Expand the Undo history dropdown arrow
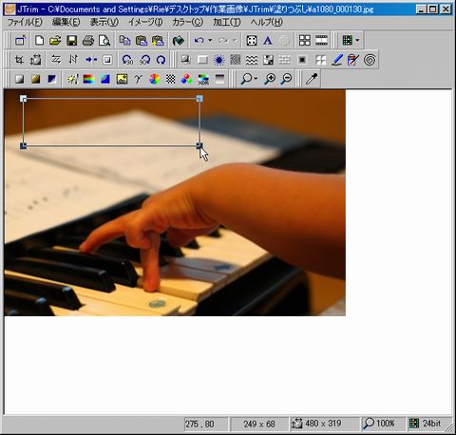 click(210, 41)
